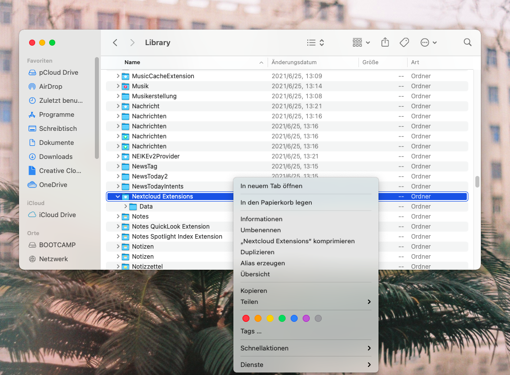Select the Notes folder icon
The image size is (510, 375).
coord(125,217)
